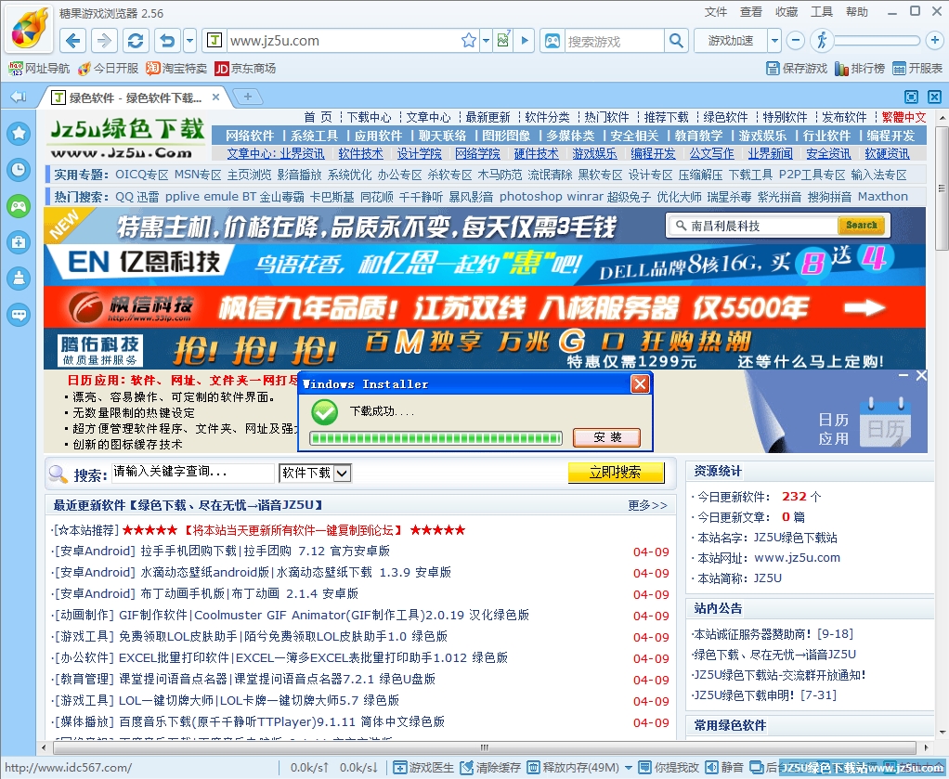Open the 查看 menu
The width and height of the screenshot is (949, 779).
click(751, 12)
